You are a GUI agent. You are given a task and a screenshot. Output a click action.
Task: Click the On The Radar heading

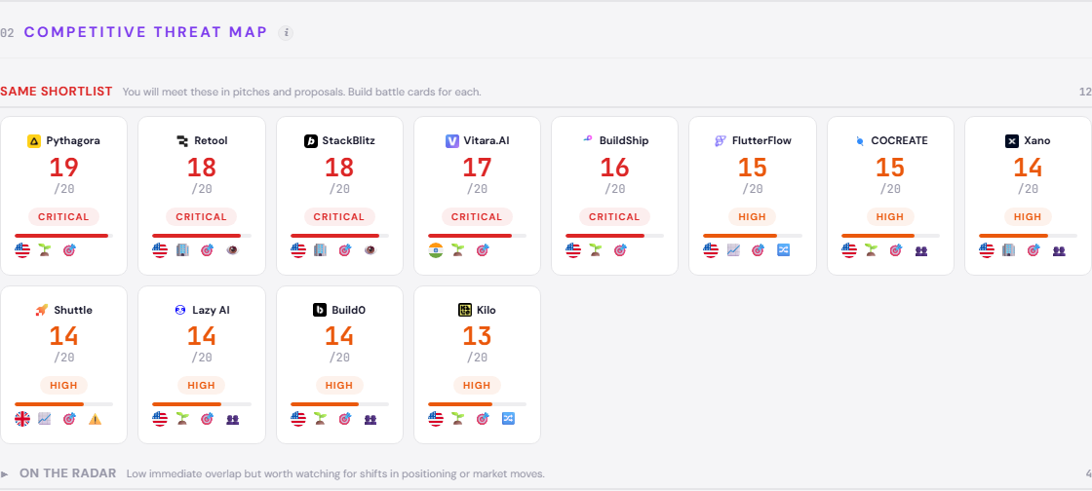(x=67, y=473)
